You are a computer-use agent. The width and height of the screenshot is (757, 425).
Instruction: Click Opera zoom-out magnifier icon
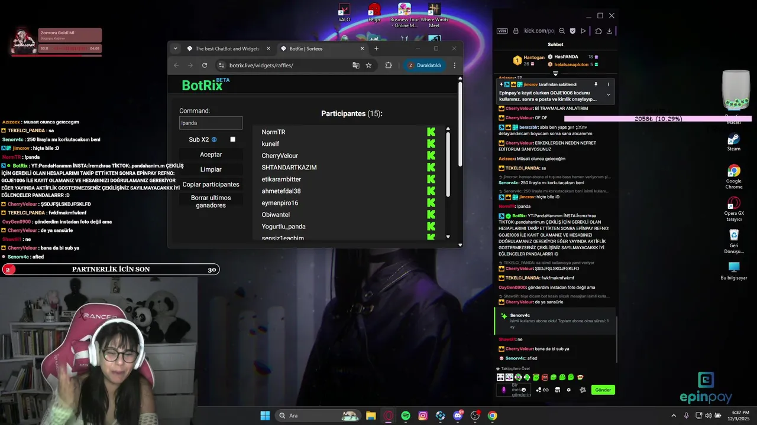[x=562, y=31]
